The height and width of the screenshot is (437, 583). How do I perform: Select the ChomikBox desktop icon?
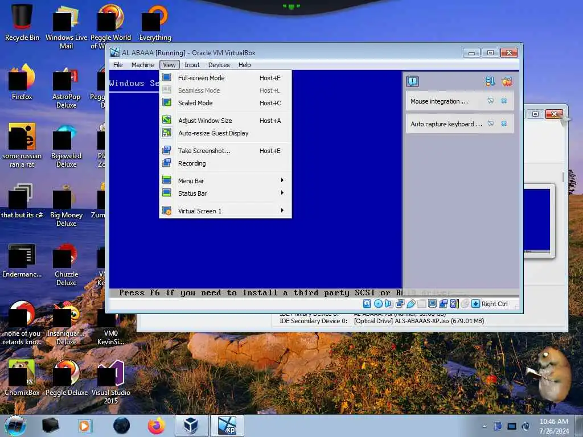(22, 378)
